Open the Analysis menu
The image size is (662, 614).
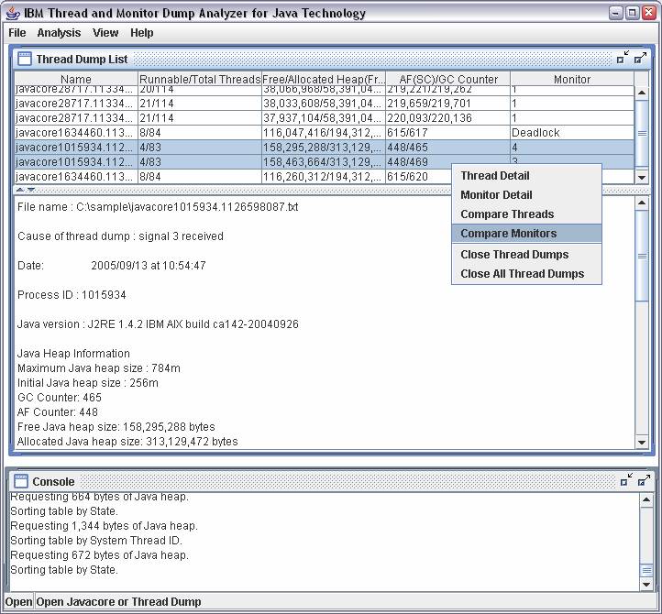(59, 32)
